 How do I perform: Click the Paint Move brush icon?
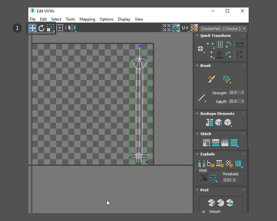coord(211,79)
